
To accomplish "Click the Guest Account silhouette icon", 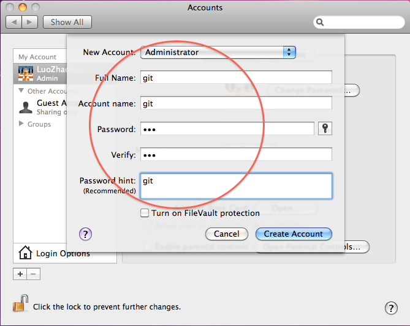I will click(x=26, y=107).
